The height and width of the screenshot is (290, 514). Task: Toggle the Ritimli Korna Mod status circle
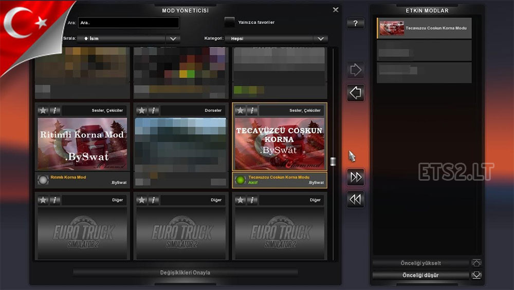[43, 180]
